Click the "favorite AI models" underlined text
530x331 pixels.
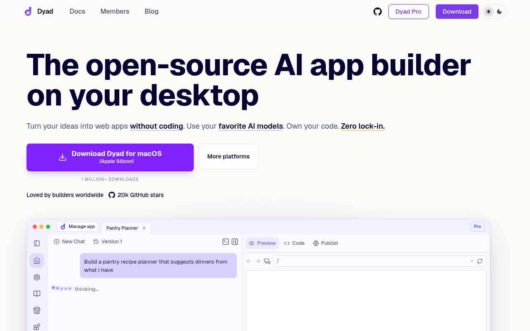[x=251, y=126]
